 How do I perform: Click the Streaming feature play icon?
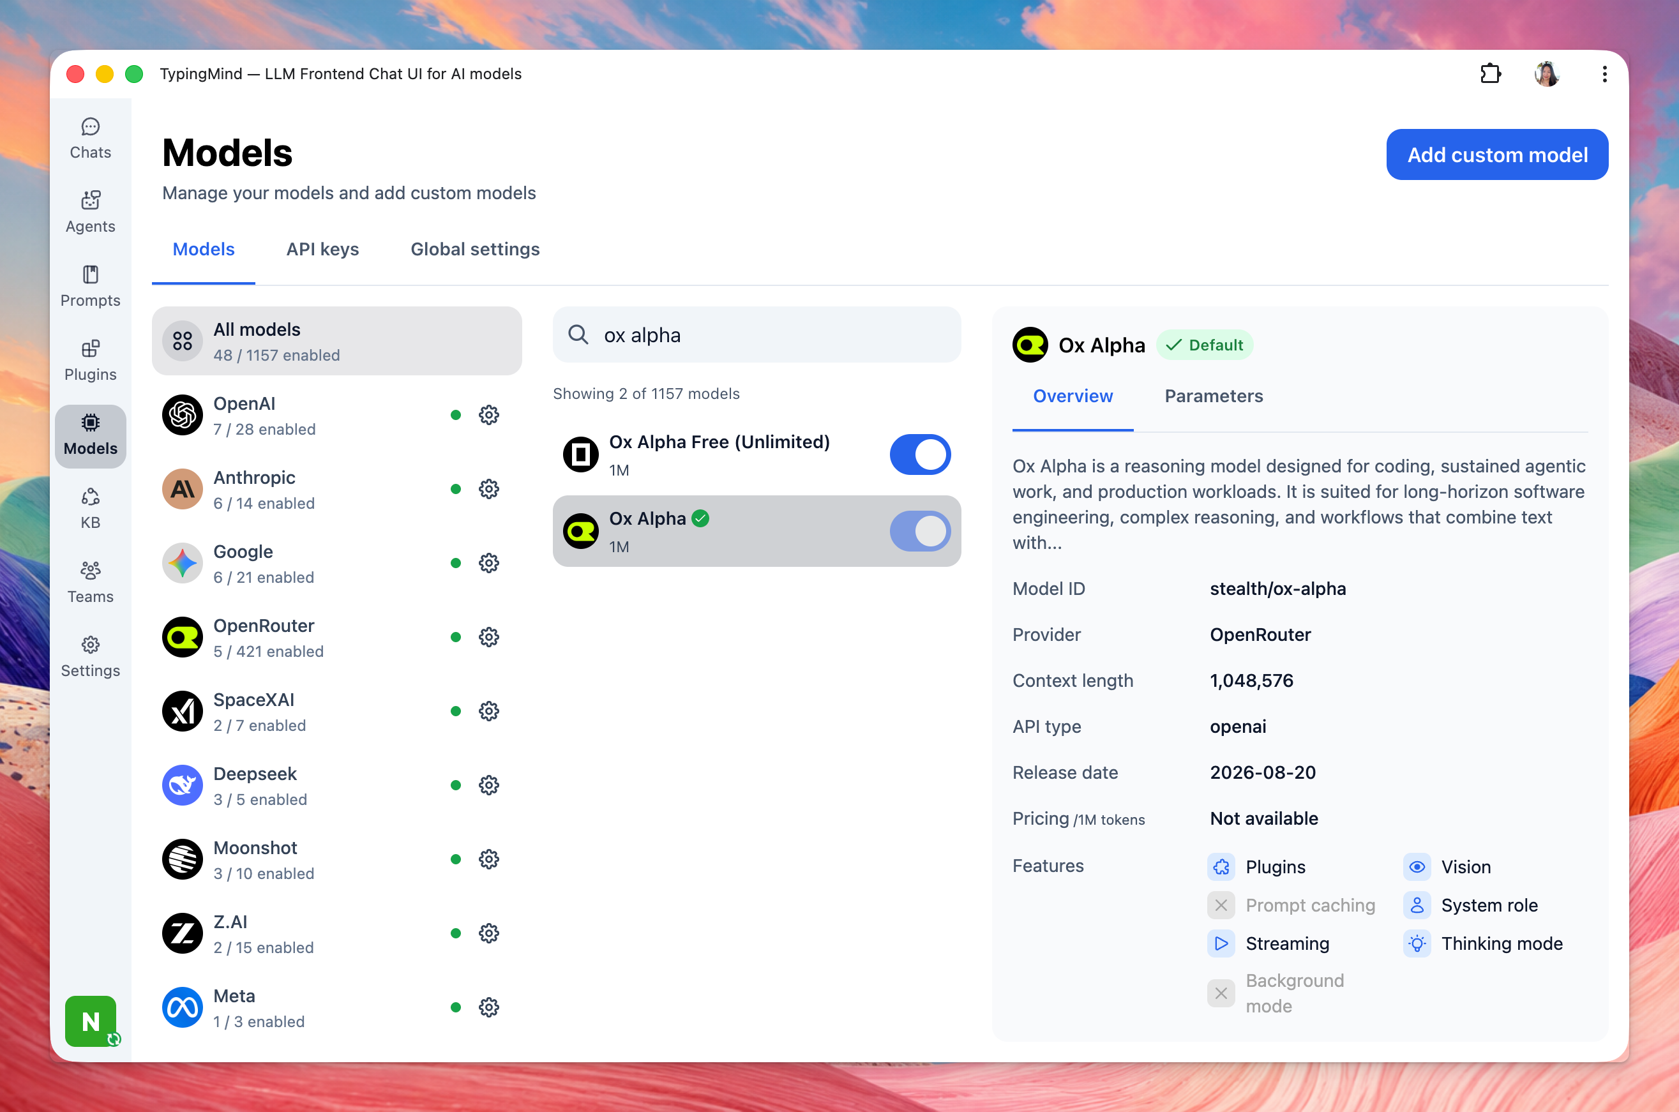tap(1221, 943)
